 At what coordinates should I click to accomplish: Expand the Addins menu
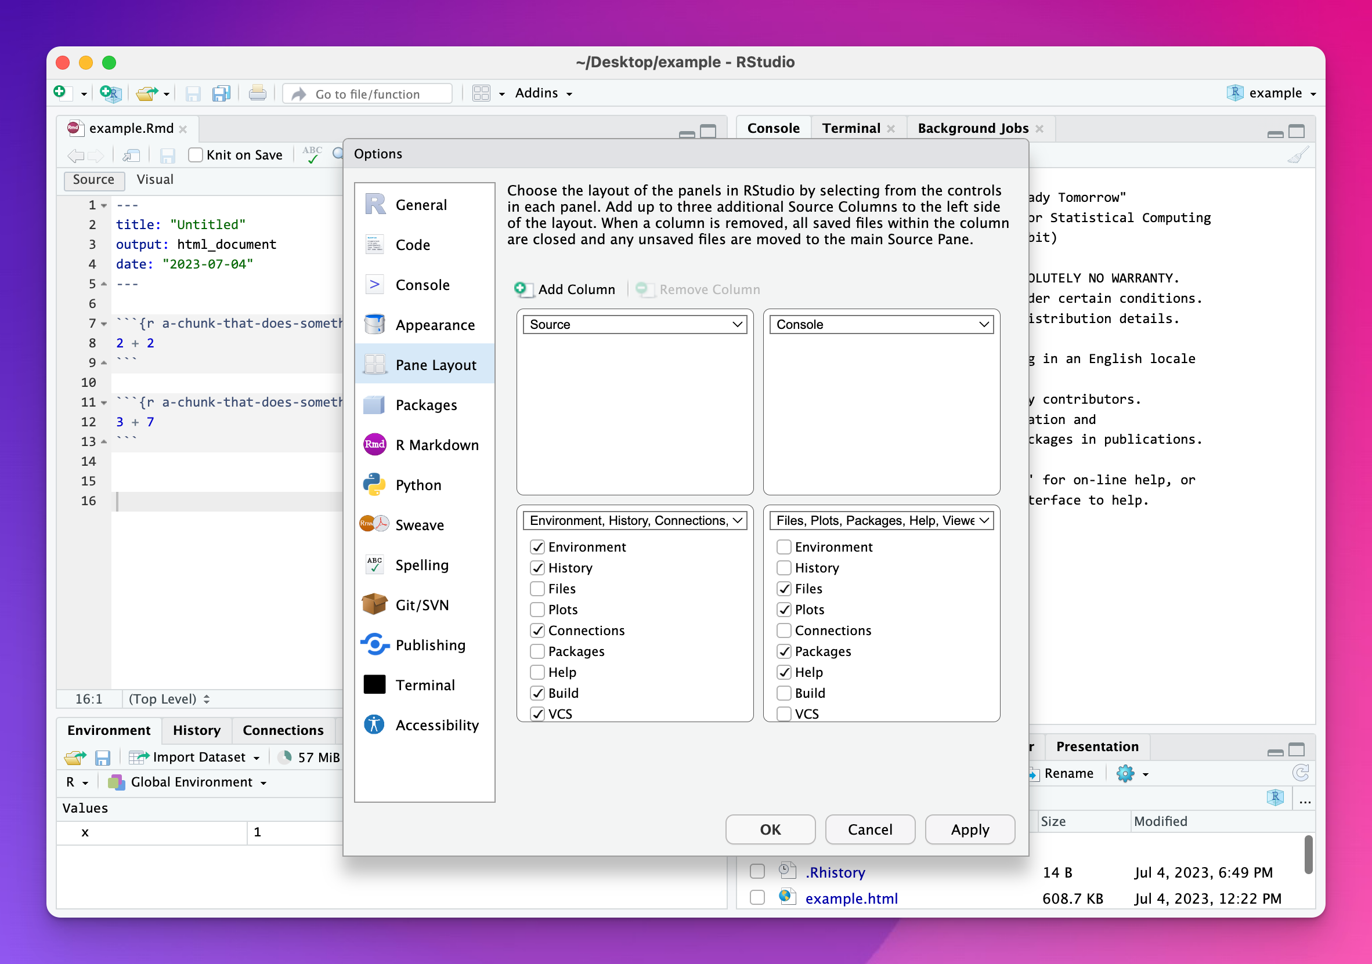[544, 93]
